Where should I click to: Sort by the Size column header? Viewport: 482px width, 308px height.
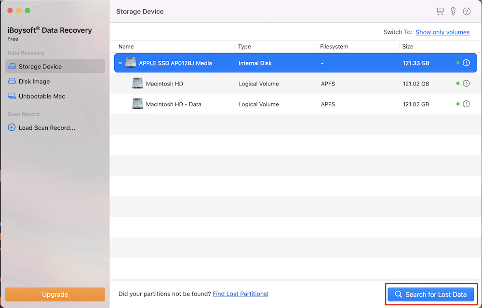point(408,46)
